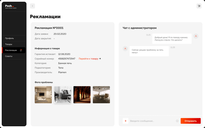205x128 pixels.
Task: Click the 11:21 message timestamp
Action: [148, 35]
